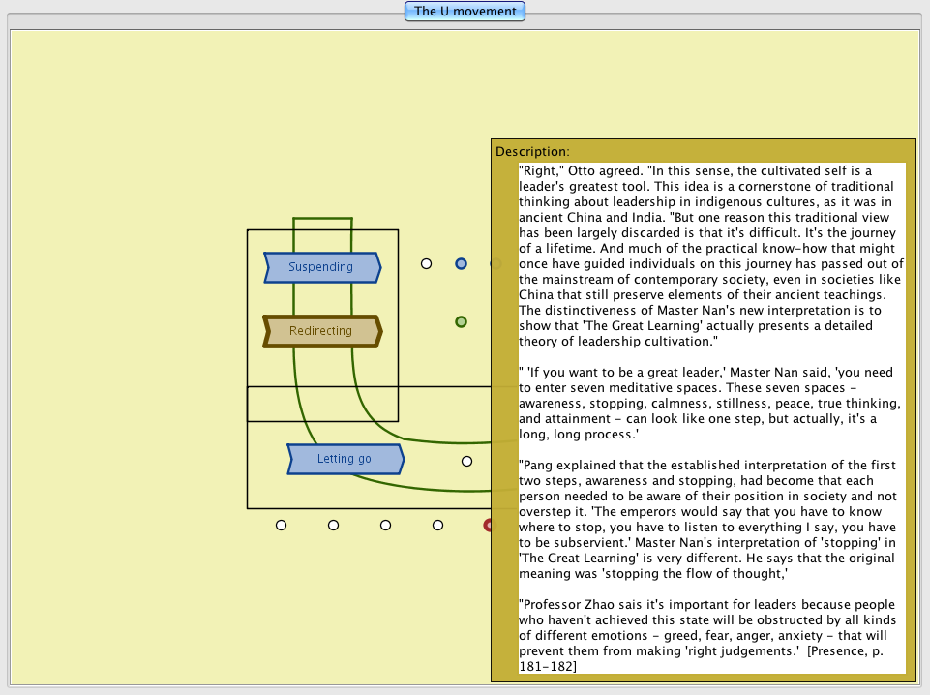Click green rectangle's top edge above Suspending

point(322,219)
